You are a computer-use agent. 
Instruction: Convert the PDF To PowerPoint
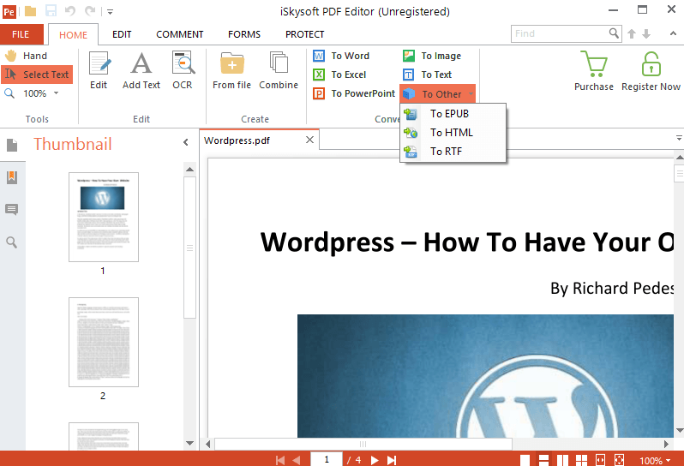tap(354, 93)
